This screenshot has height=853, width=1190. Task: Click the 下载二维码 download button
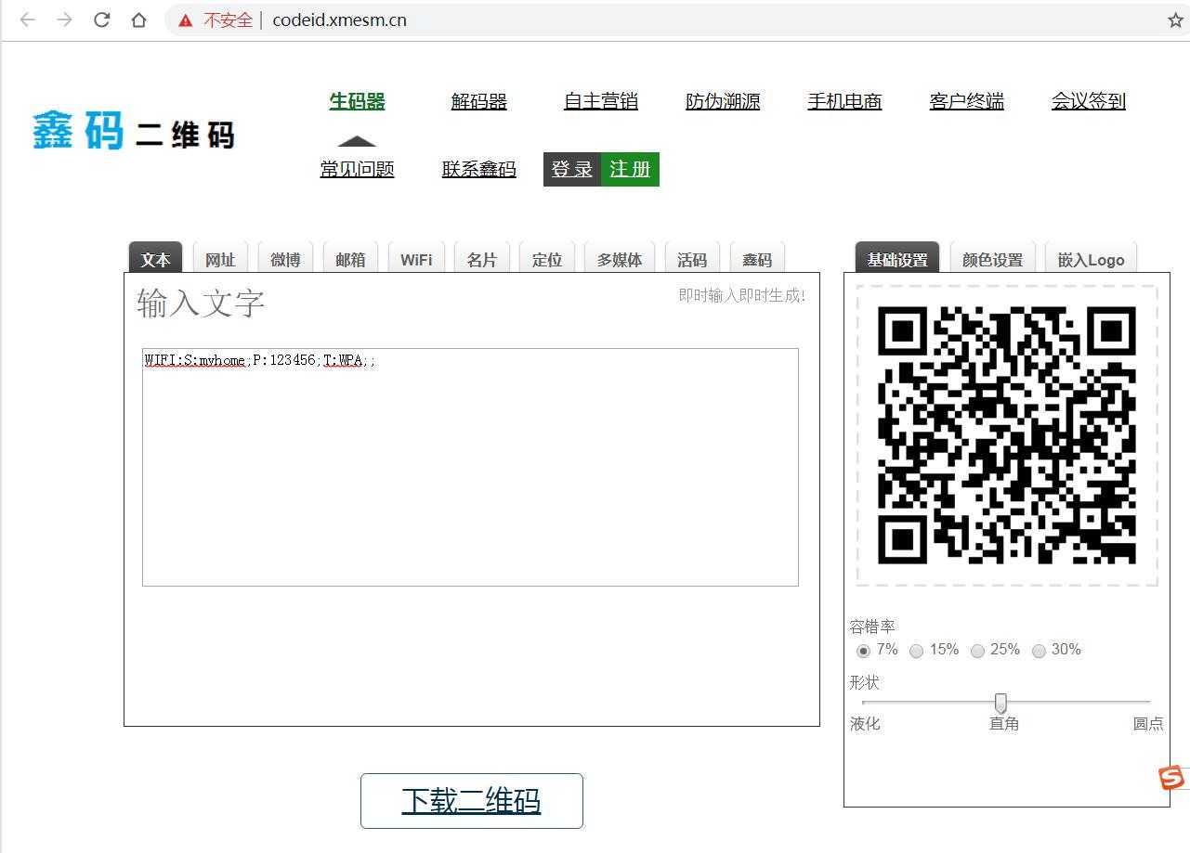[x=472, y=800]
